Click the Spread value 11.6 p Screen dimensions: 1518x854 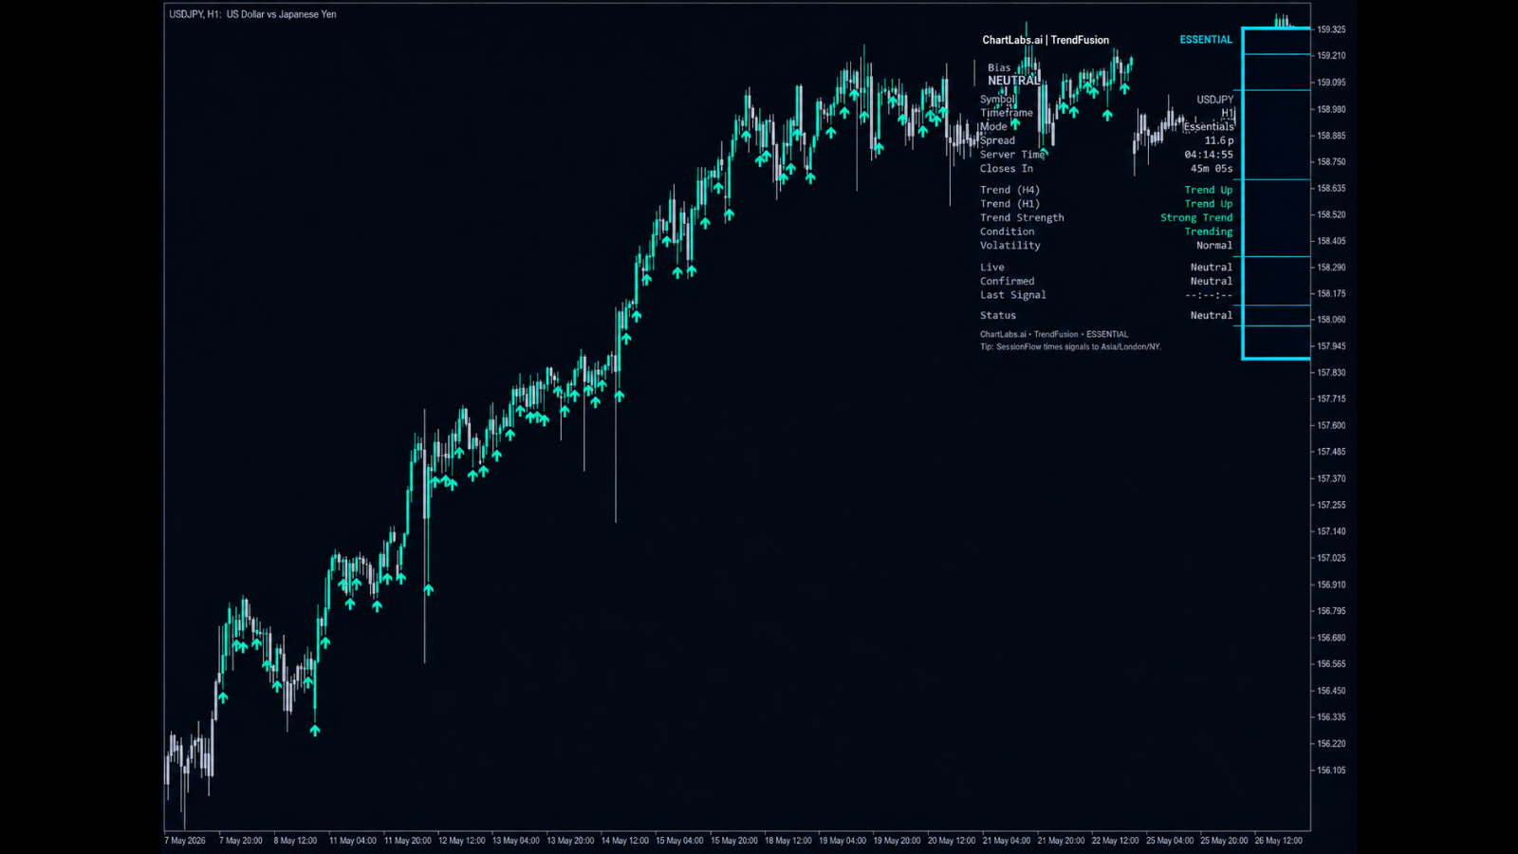pyautogui.click(x=1219, y=140)
